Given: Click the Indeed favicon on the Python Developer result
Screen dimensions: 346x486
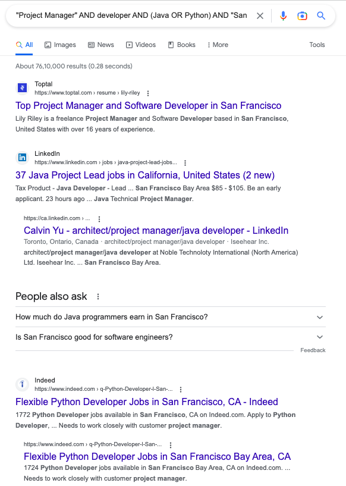Looking at the screenshot, I should [22, 384].
